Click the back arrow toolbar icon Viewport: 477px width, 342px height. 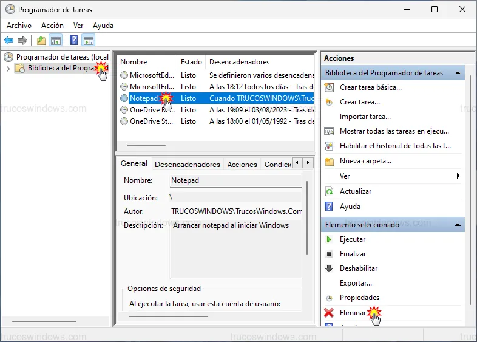[8, 41]
